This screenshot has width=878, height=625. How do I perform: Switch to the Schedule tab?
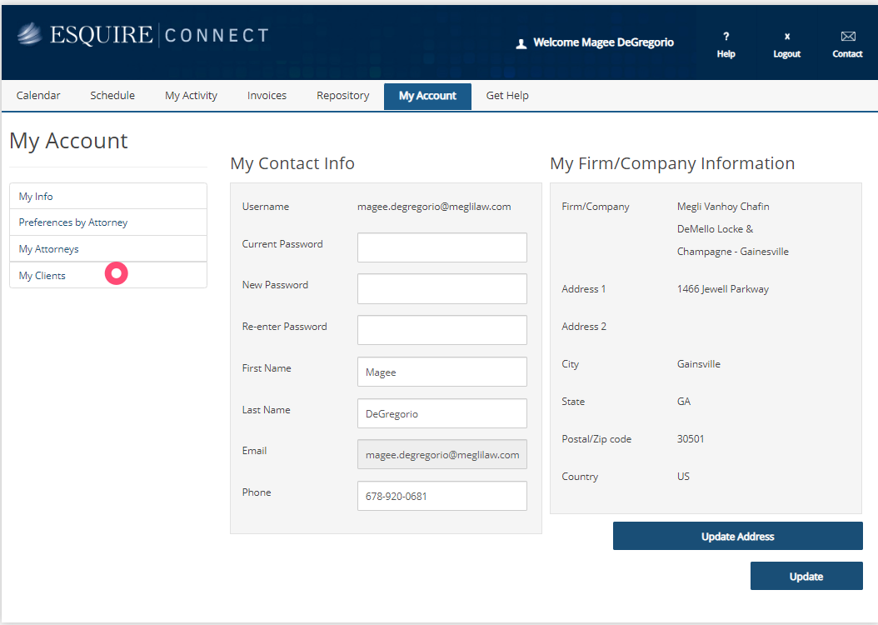(112, 96)
